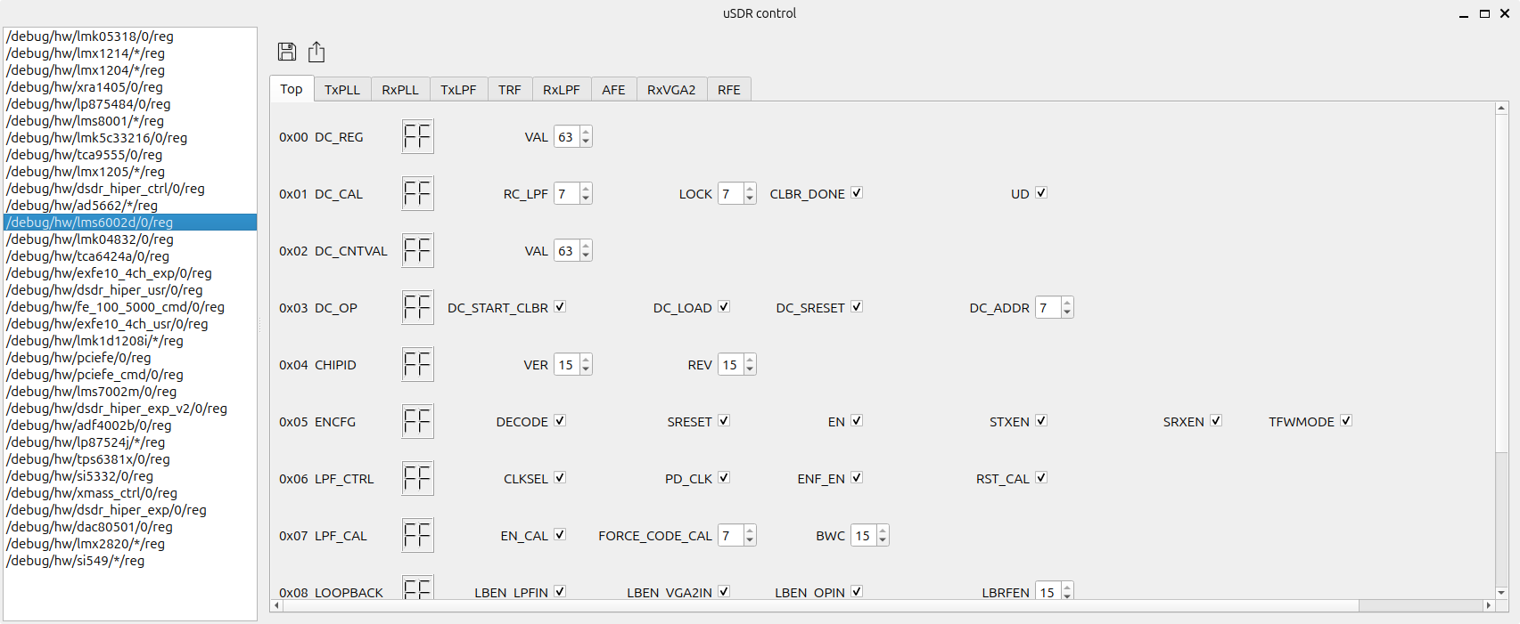Toggle the EN_CAL checkbox
This screenshot has width=1520, height=624.
click(x=560, y=535)
